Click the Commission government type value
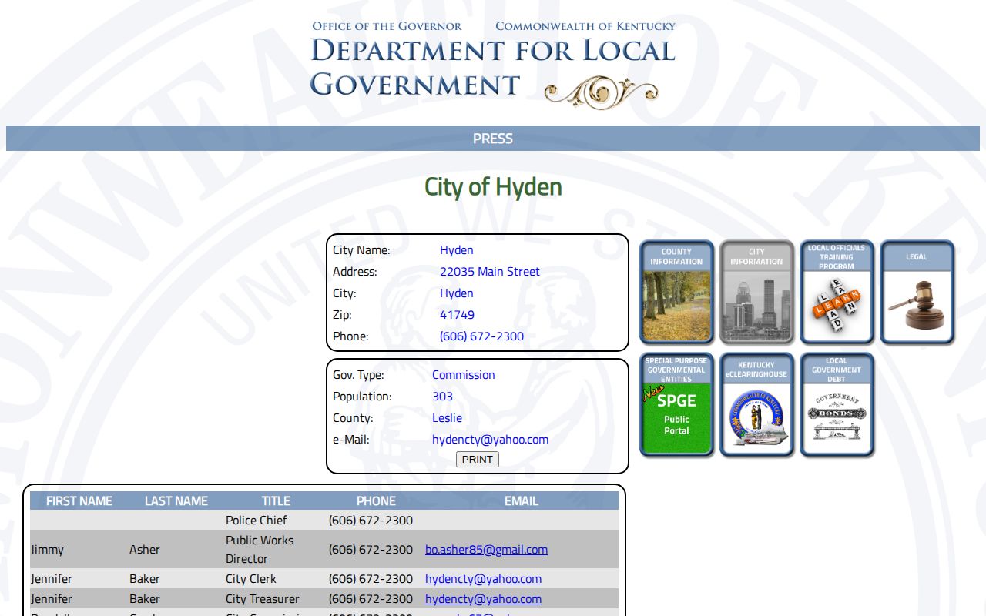The image size is (986, 616). [x=464, y=375]
